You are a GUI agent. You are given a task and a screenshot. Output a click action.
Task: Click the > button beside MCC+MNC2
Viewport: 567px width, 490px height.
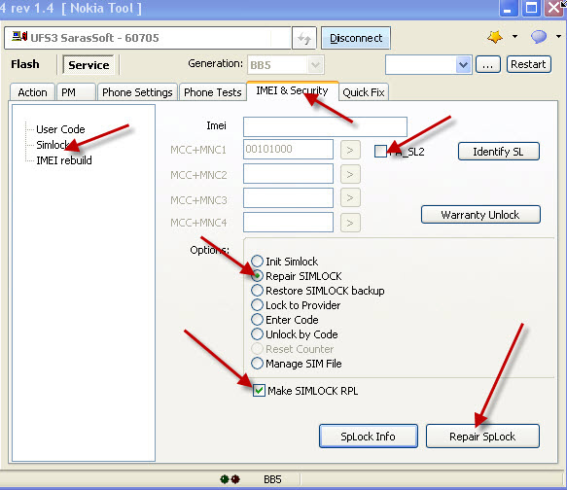pyautogui.click(x=350, y=175)
